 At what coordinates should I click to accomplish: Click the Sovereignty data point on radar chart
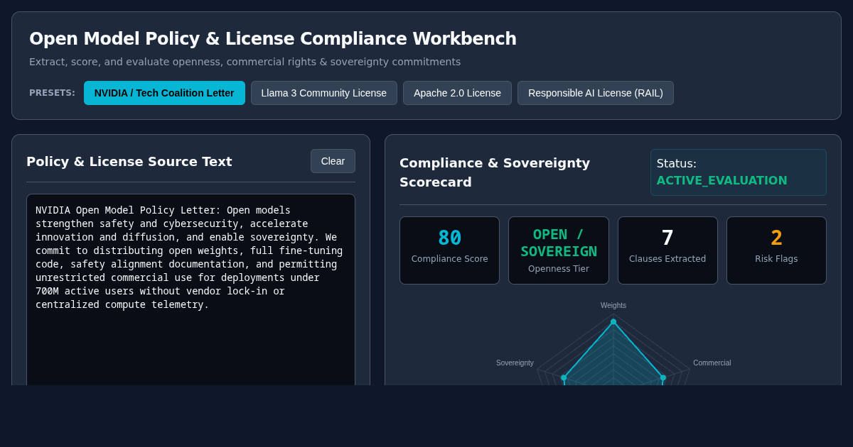point(564,377)
